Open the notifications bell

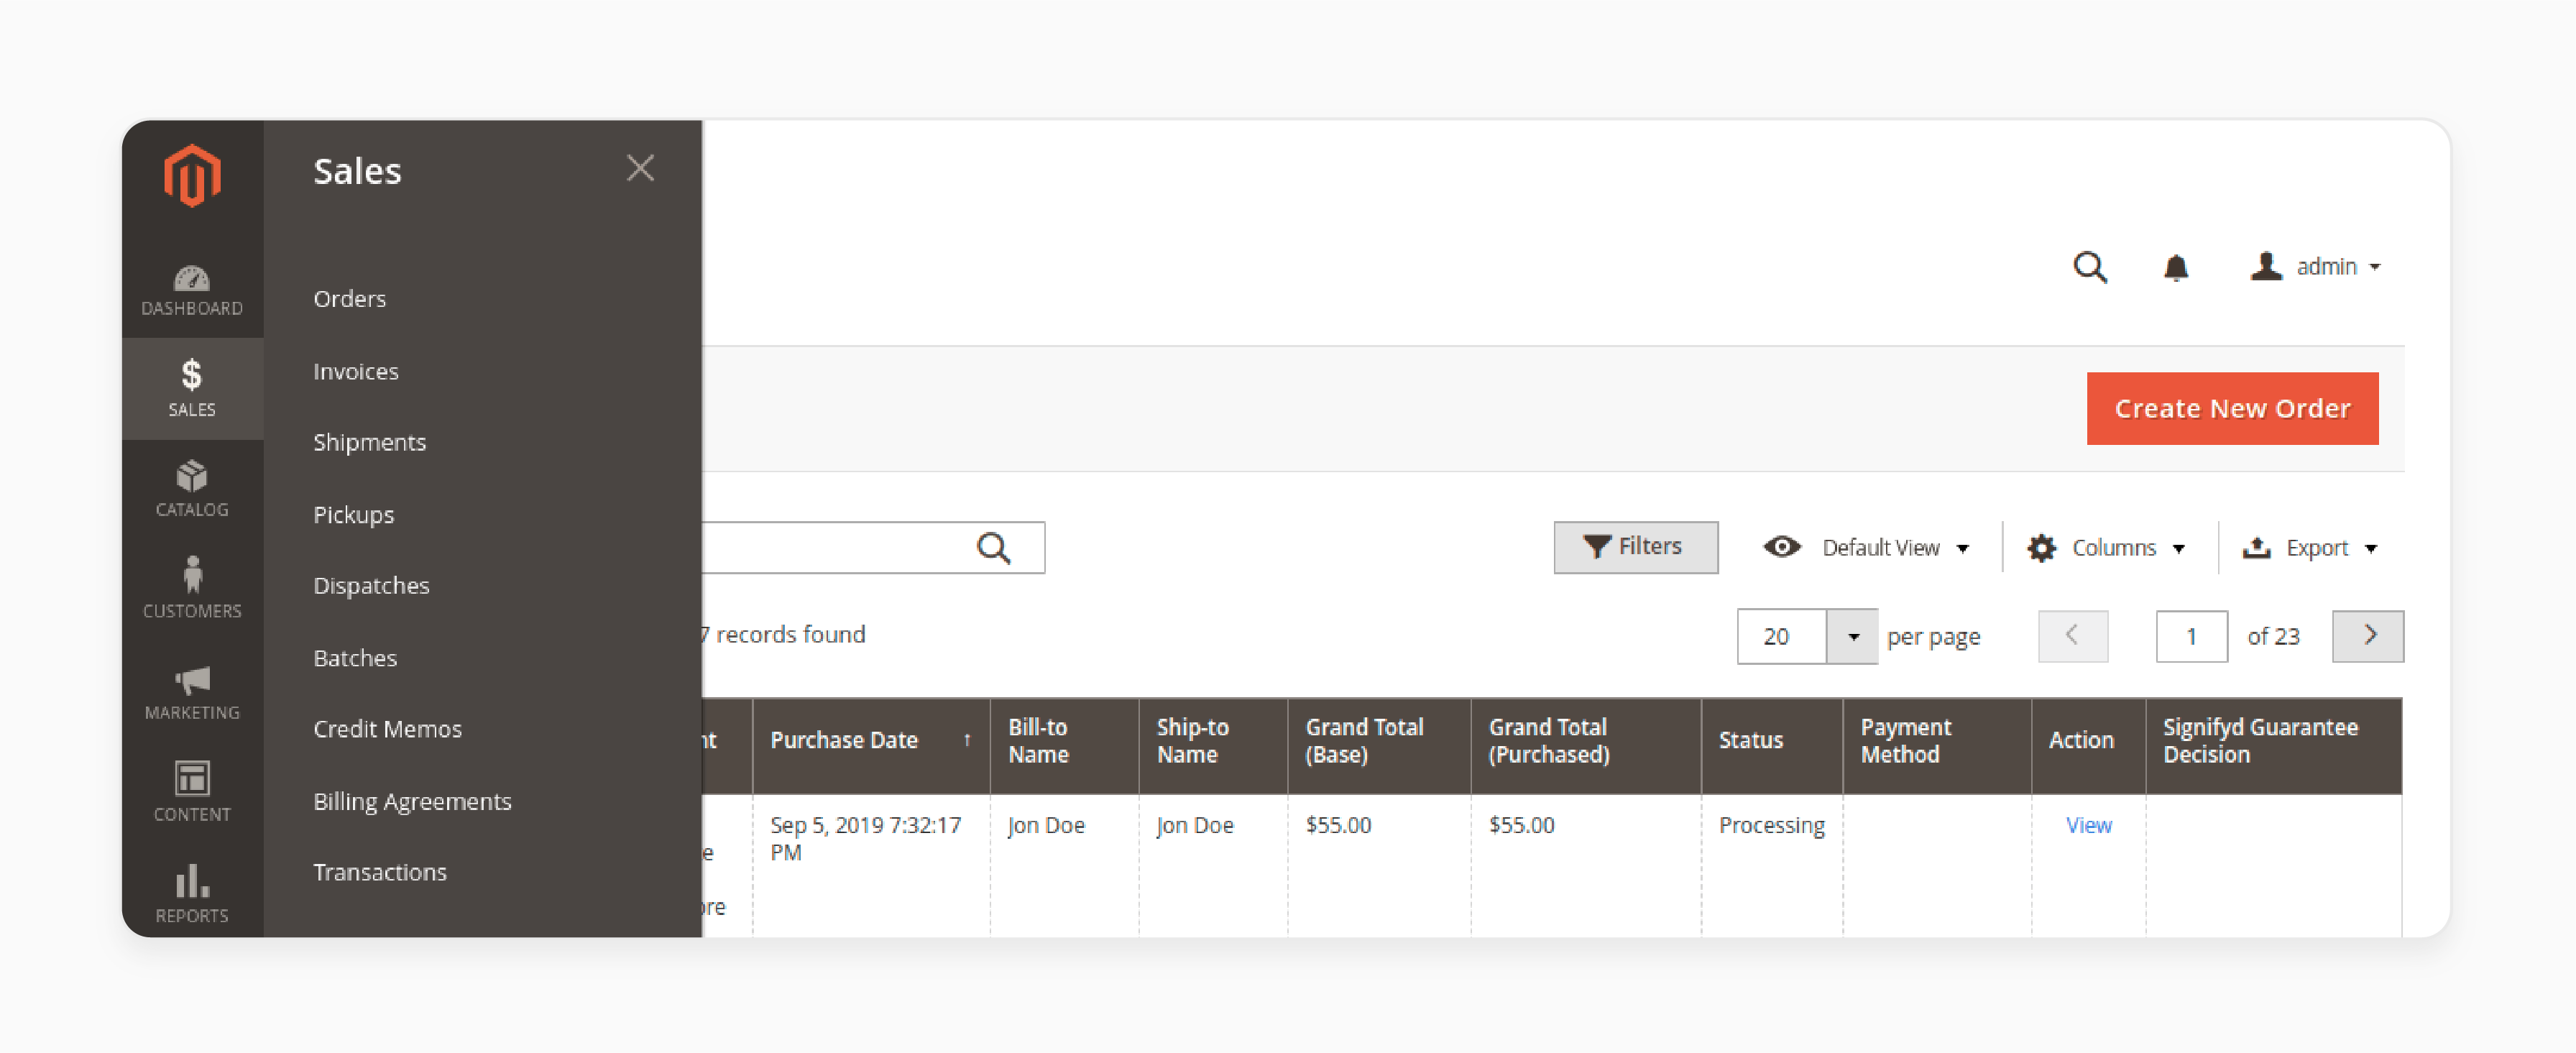(2176, 267)
